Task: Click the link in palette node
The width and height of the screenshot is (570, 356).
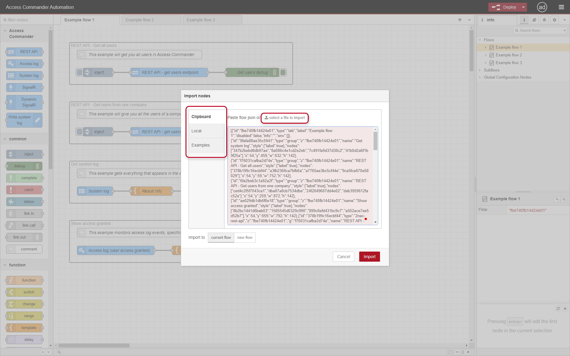Action: (x=24, y=214)
